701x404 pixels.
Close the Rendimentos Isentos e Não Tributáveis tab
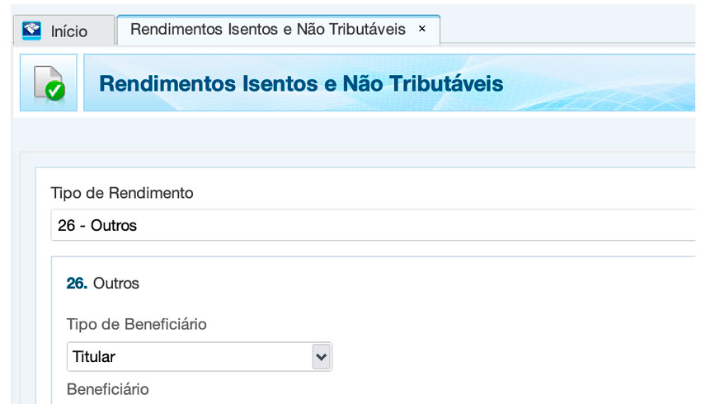coord(422,29)
